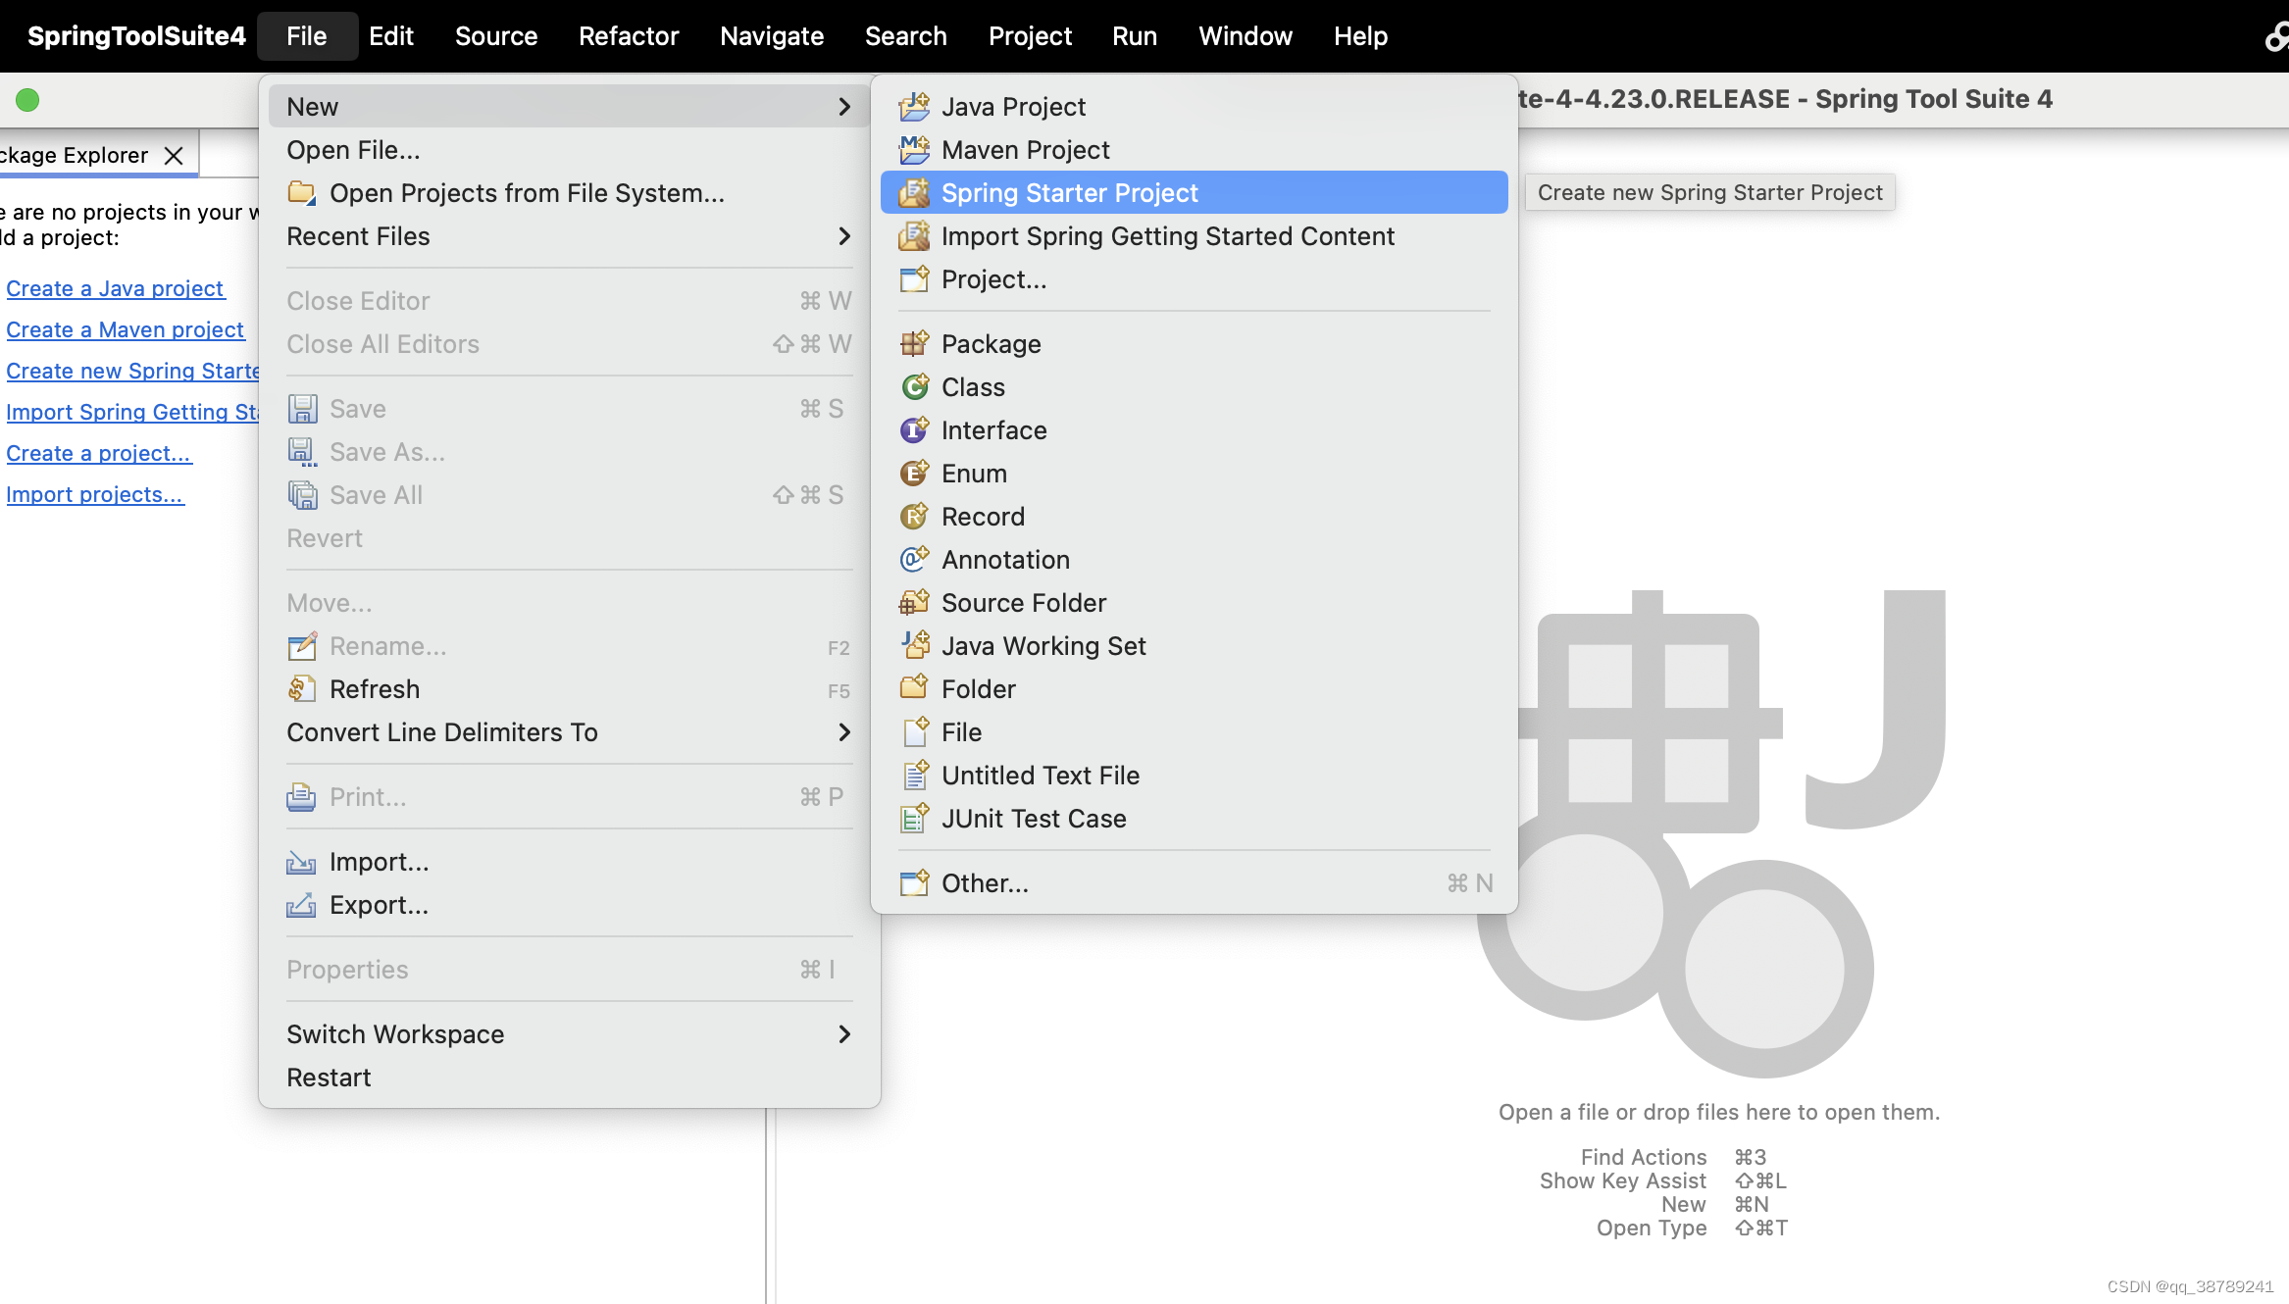Expand the Switch Workspace submenu arrow

844,1034
